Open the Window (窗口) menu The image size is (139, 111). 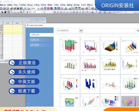point(77,5)
